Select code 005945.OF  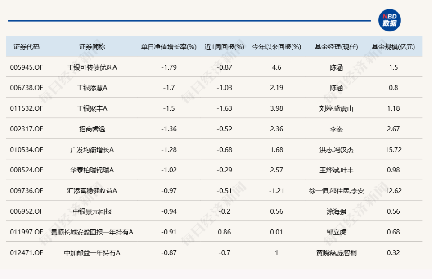pos(27,67)
